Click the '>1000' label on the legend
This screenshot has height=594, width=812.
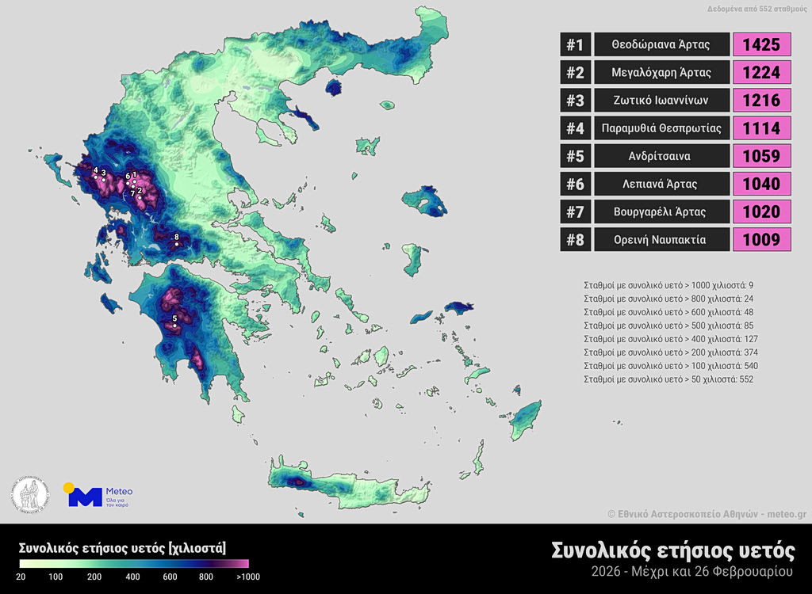pos(247,577)
